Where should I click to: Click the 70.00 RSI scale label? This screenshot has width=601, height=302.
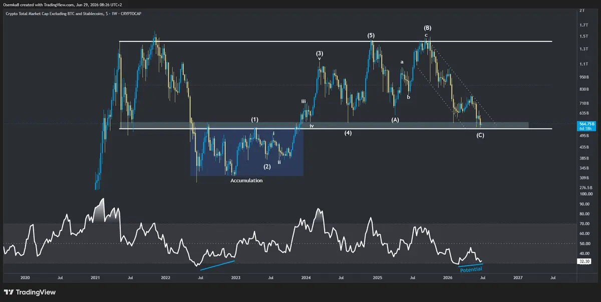(583, 224)
